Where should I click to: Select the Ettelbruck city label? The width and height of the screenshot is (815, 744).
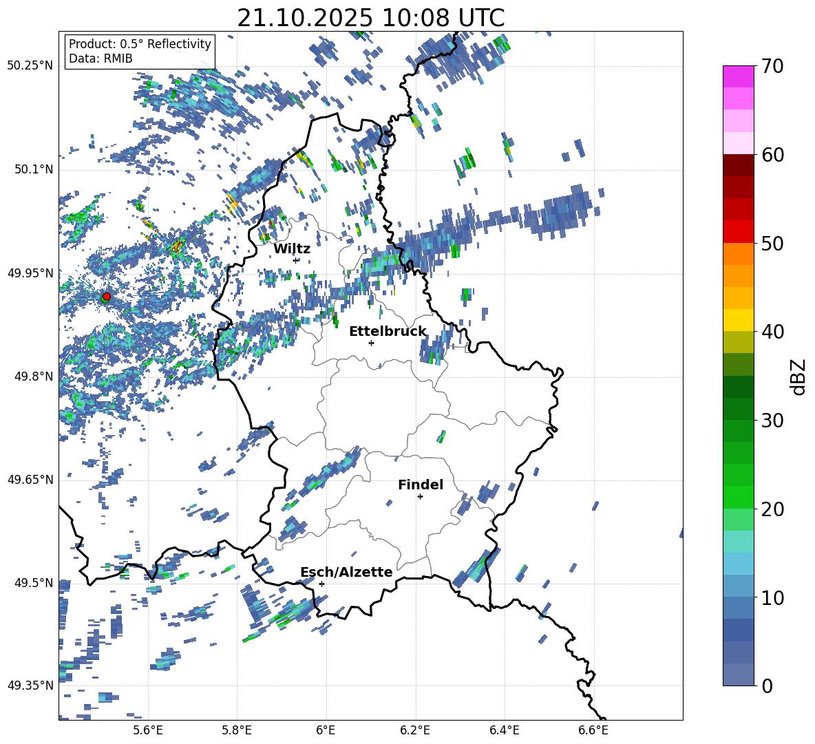click(388, 332)
